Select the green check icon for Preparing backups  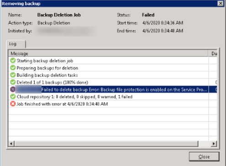point(13,67)
